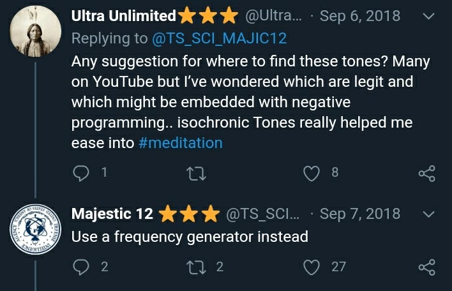Open options chevron on Ultra Unlimited's tweet
Viewport: 452px width, 291px height.
click(429, 17)
